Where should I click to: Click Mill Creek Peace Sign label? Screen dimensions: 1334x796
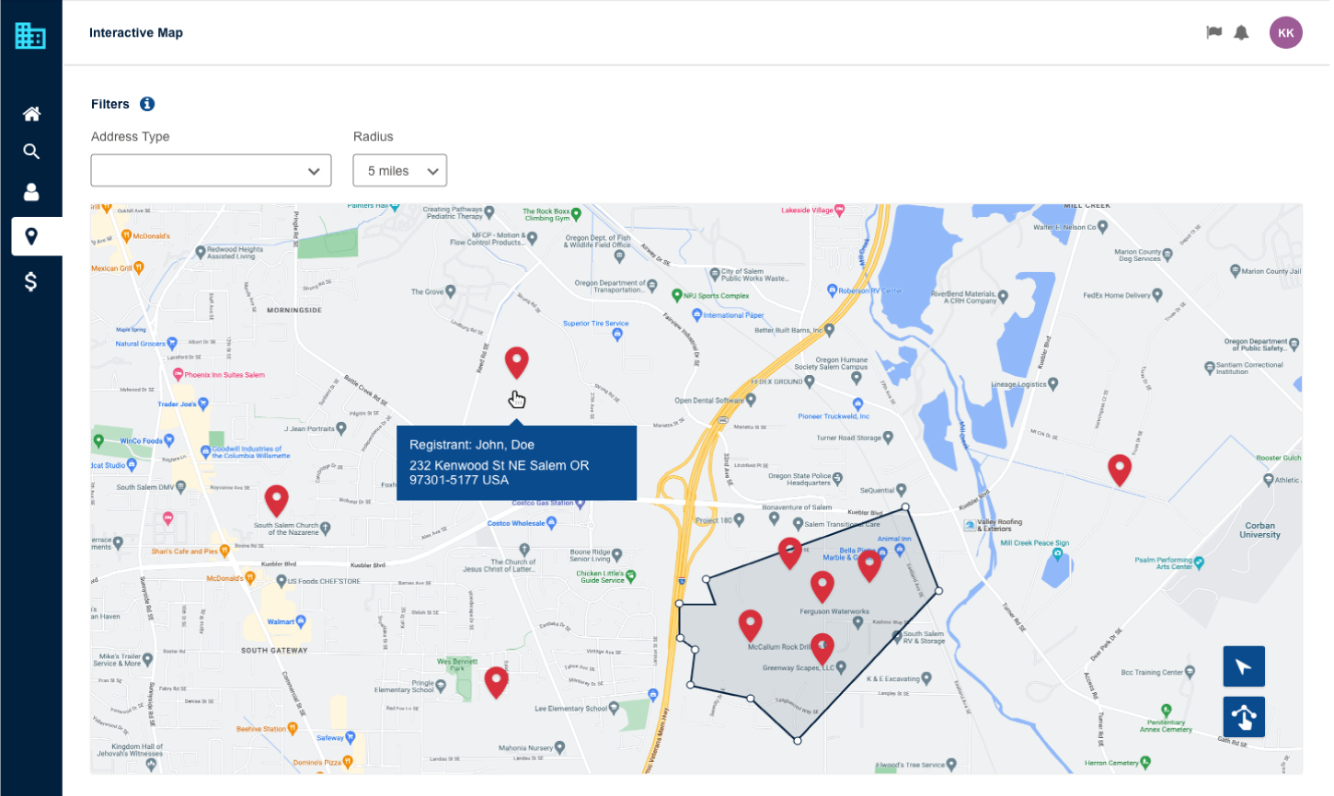tap(1035, 542)
